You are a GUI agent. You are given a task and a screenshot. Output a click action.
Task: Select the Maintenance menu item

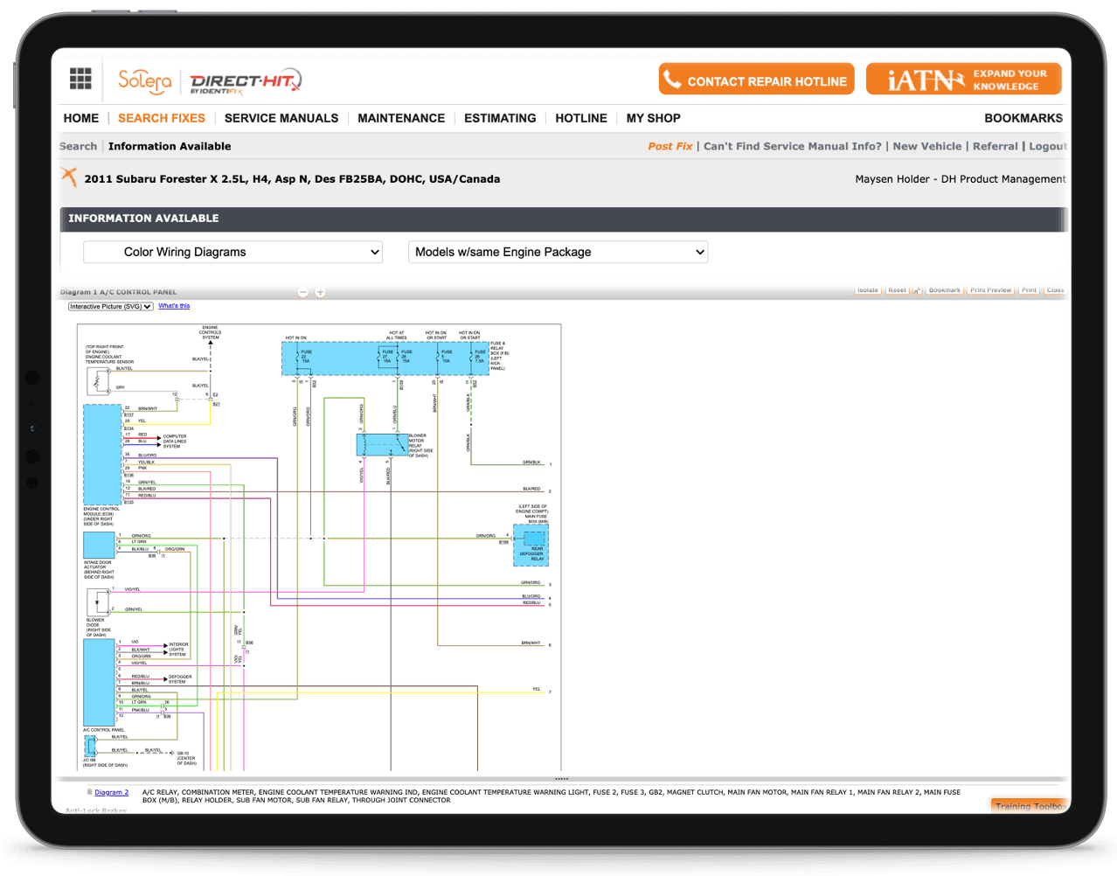click(x=401, y=118)
